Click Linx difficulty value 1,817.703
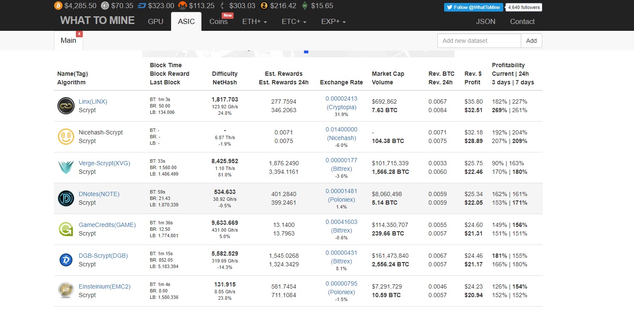 point(225,99)
